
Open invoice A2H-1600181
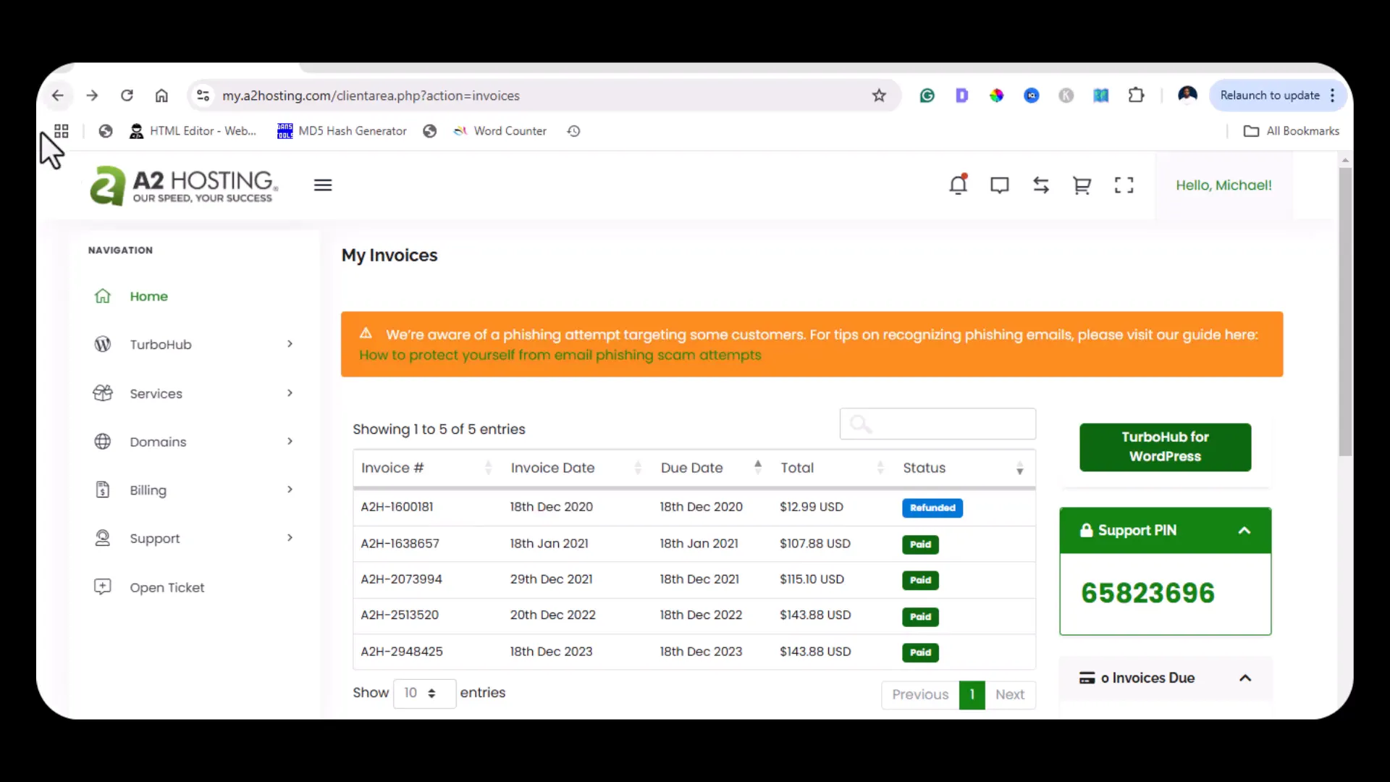click(x=397, y=507)
